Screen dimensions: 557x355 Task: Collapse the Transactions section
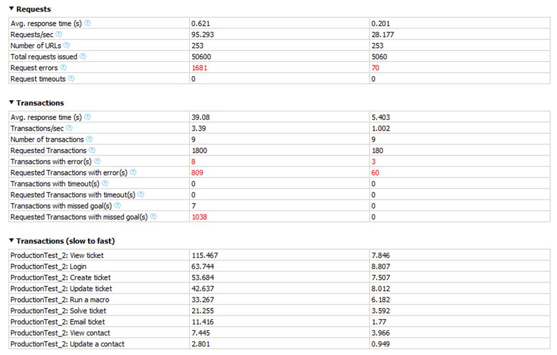tap(12, 103)
